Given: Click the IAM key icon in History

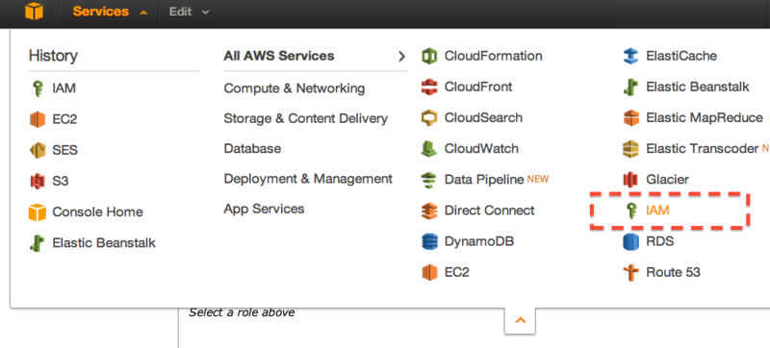Looking at the screenshot, I should tap(38, 88).
